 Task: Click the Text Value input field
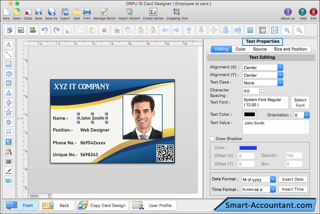tap(276, 127)
